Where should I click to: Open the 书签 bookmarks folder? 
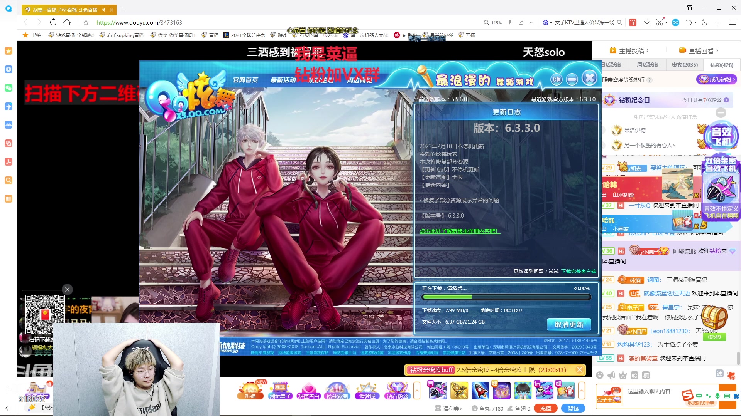pyautogui.click(x=32, y=35)
